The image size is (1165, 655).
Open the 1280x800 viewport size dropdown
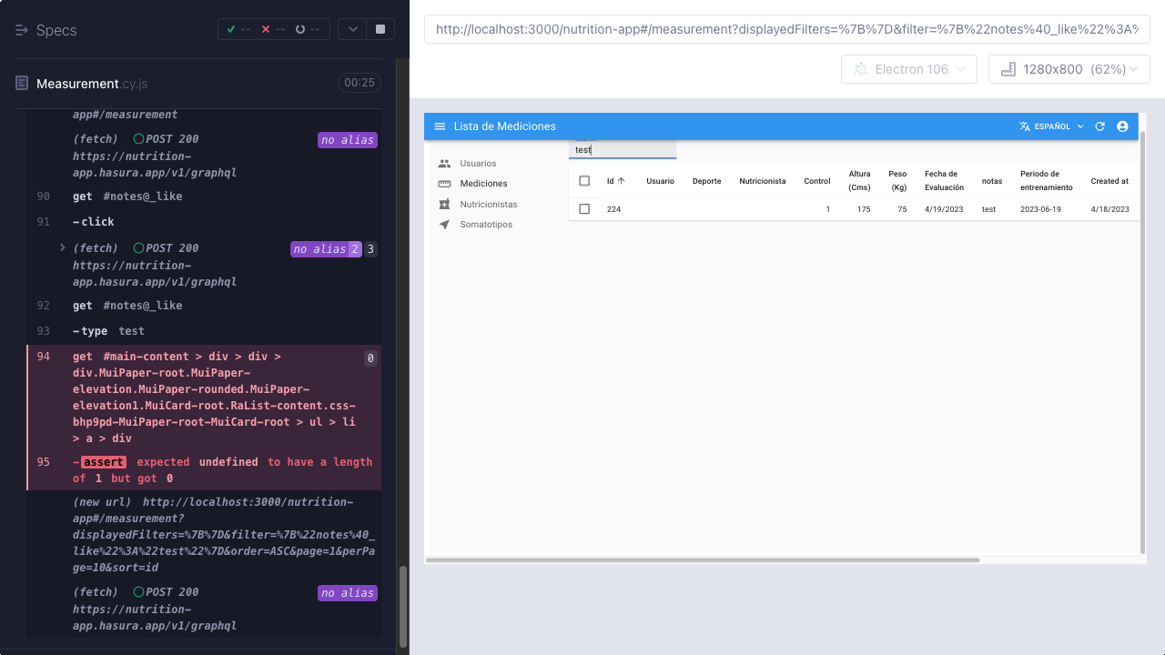coord(1069,69)
